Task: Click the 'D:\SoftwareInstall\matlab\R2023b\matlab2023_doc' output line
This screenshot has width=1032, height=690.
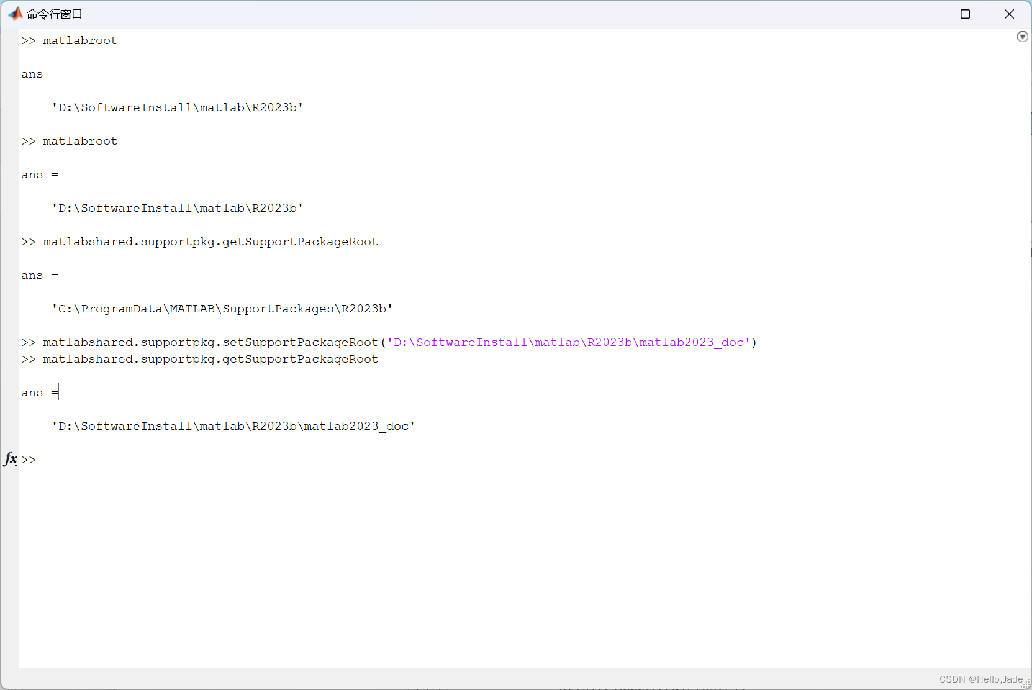Action: (x=233, y=426)
